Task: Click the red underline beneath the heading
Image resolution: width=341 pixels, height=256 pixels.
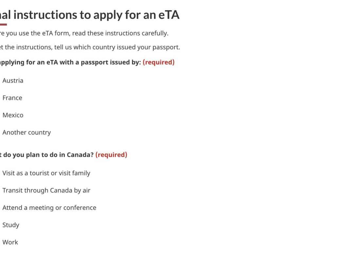Action: coord(3,25)
